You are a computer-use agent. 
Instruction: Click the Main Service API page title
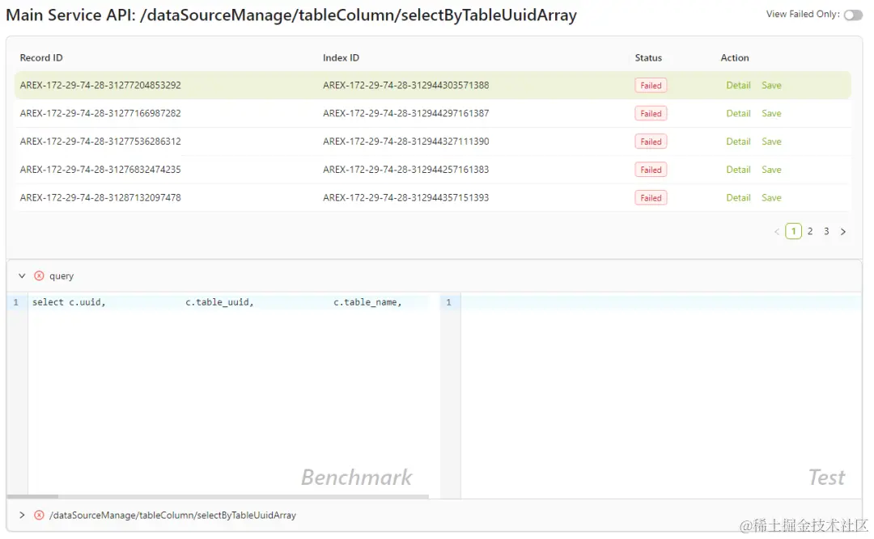point(291,15)
